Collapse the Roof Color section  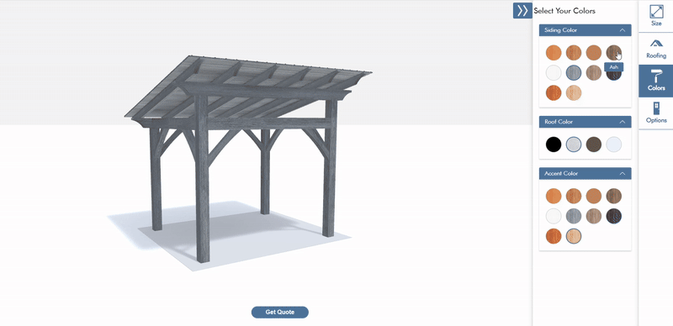[x=622, y=122]
